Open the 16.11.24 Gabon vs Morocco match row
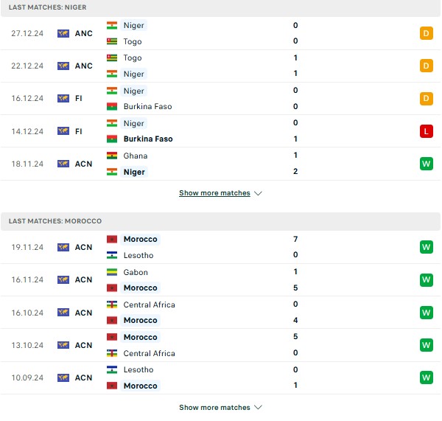The width and height of the screenshot is (442, 421). point(220,280)
